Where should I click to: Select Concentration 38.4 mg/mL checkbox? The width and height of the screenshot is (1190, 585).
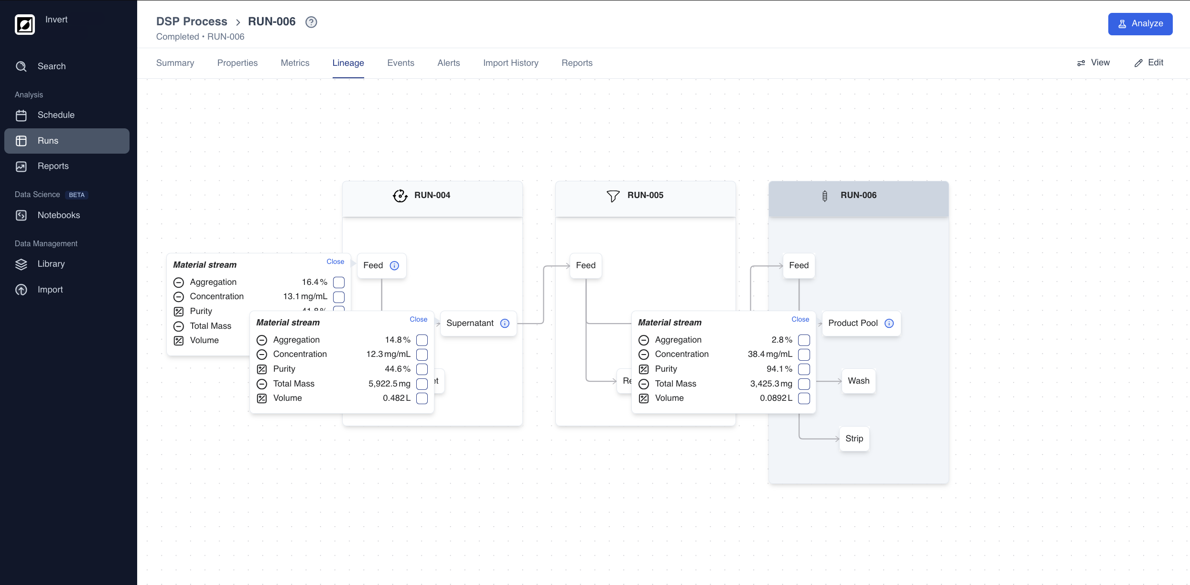[x=804, y=355]
